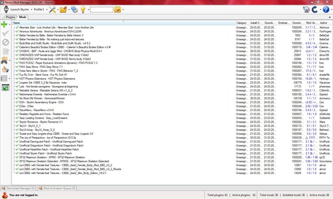Toggle green check for BodySlide and Outfit Studio

pos(17,43)
